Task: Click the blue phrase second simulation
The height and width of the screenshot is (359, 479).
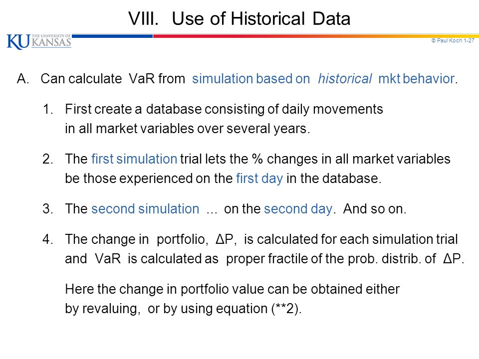Action: click(x=145, y=209)
